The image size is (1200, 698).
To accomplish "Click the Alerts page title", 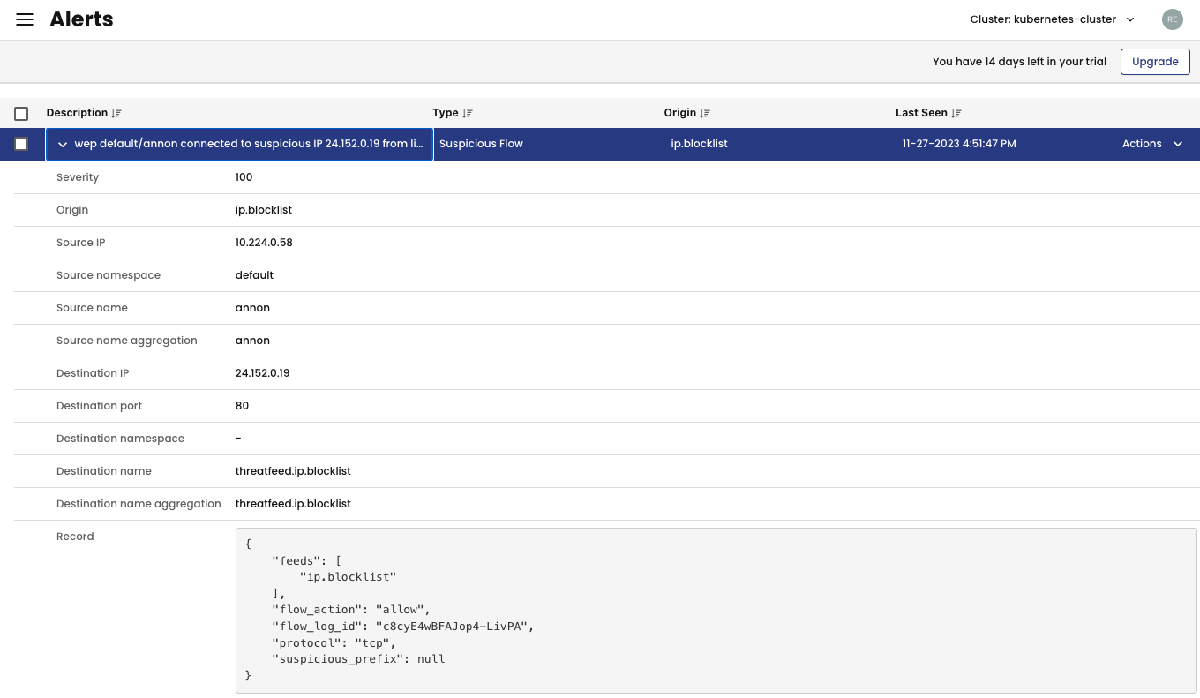I will coord(81,19).
